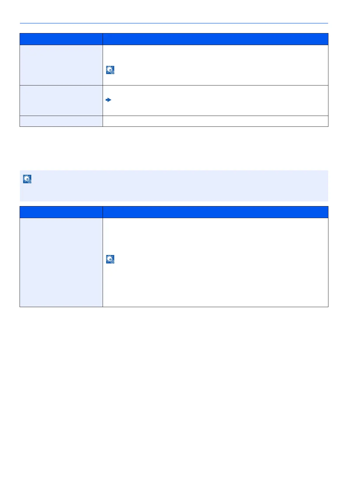Select the first table's left blue header cell
The image size is (348, 493).
[x=61, y=39]
